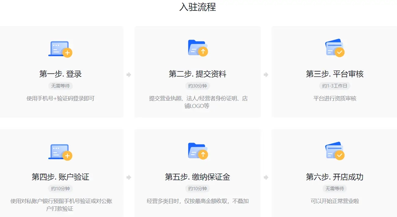Select the 第二步. 提交资料 title
Image resolution: width=397 pixels, height=217 pixels.
[198, 74]
